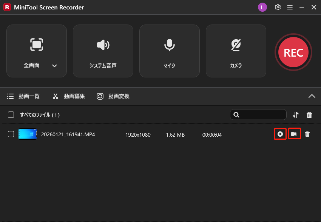Viewport: 321px width, 222px height.
Task: Click the video thumbnail preview image
Action: coord(27,134)
